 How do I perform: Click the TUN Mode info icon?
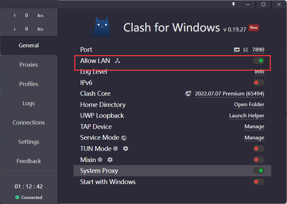(x=115, y=149)
